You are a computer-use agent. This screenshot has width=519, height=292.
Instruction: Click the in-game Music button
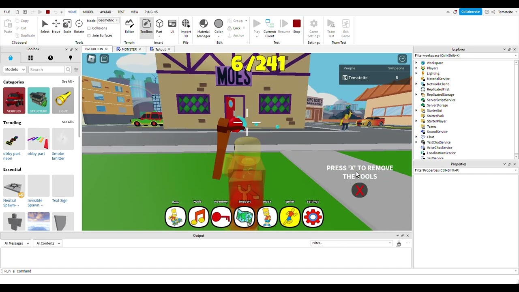(198, 217)
